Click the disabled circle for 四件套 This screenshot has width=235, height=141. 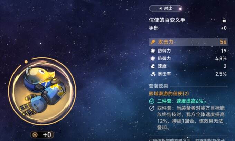pos(152,108)
